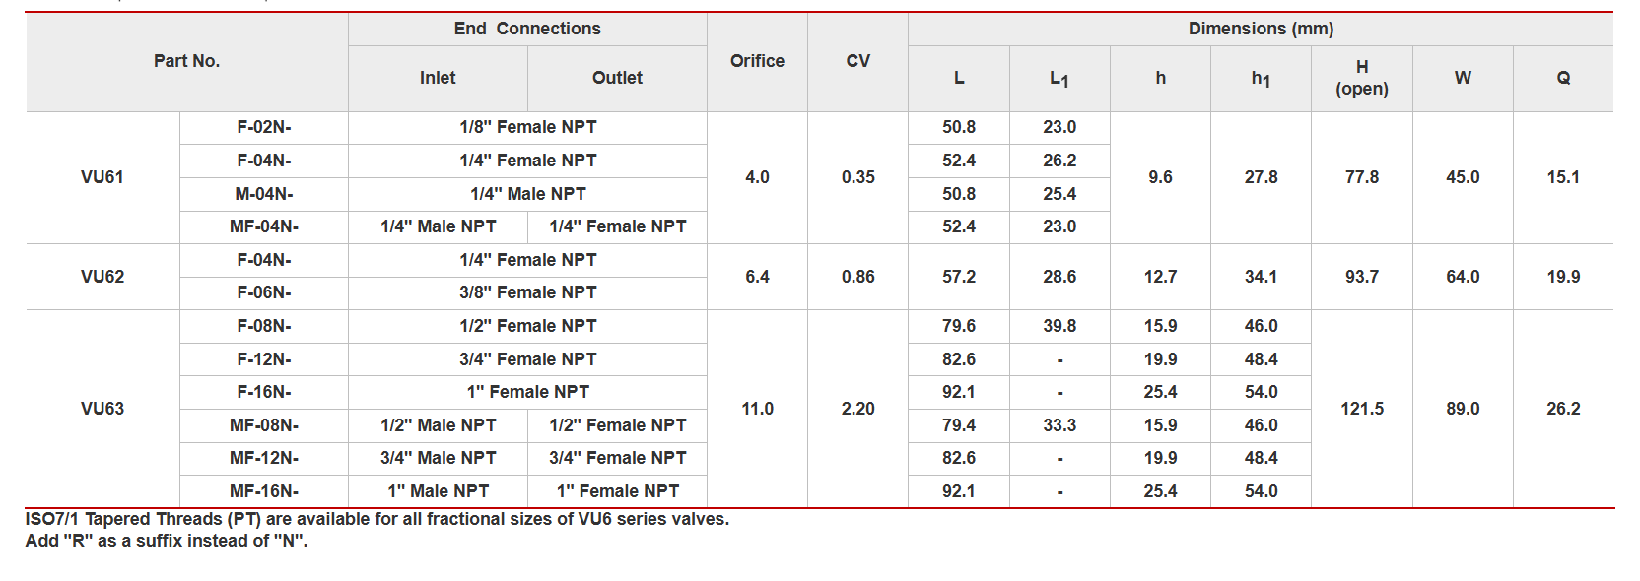This screenshot has height=581, width=1640.
Task: Click the MF-16N- part number cell
Action: coord(264,491)
